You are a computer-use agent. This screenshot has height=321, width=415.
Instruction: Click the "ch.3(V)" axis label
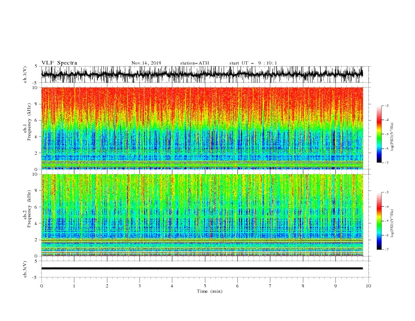click(x=25, y=269)
